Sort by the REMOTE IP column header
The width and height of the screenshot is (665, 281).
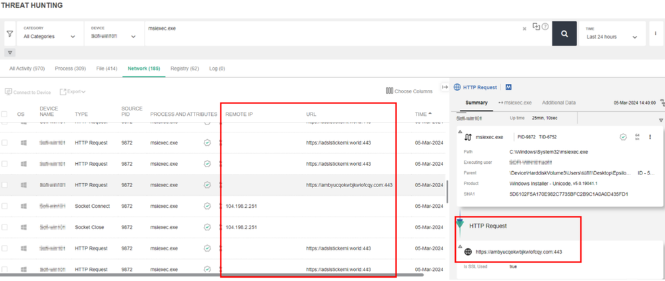coord(239,114)
